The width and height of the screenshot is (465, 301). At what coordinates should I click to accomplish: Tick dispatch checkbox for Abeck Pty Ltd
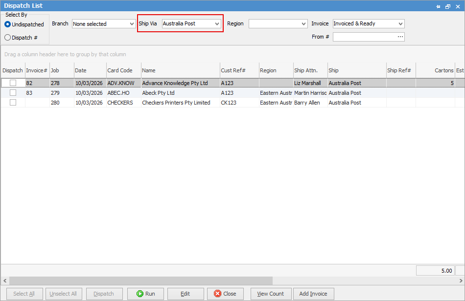click(13, 93)
